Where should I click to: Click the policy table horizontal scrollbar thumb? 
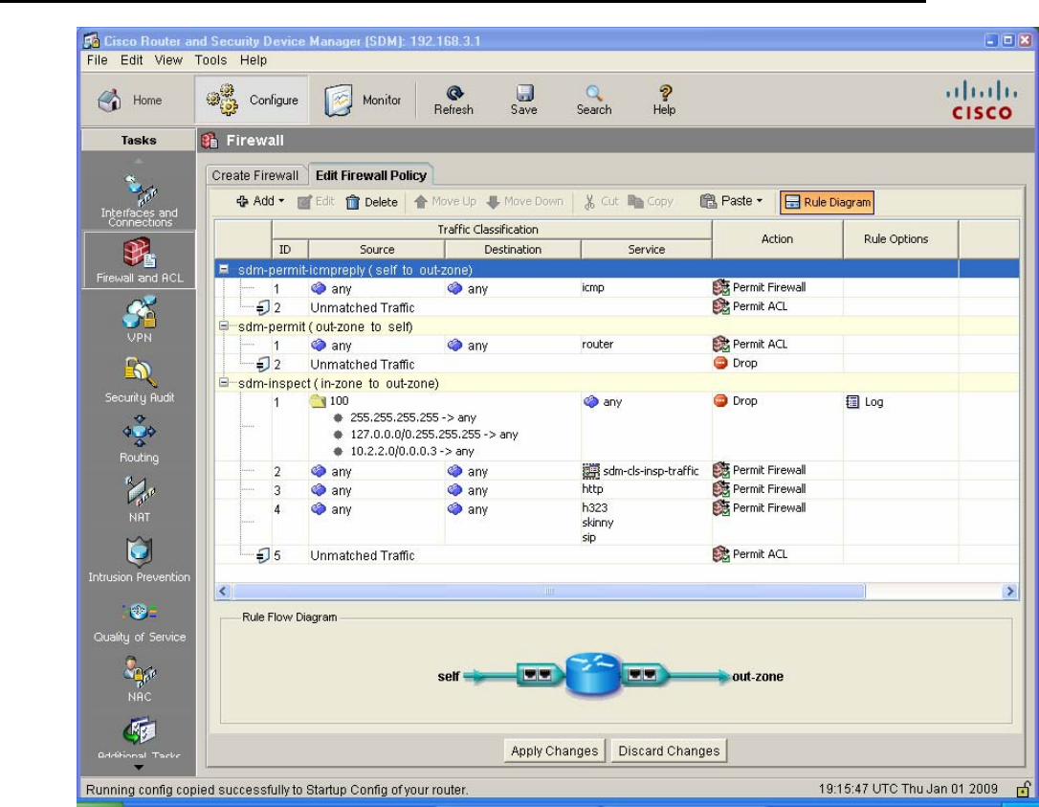[548, 591]
